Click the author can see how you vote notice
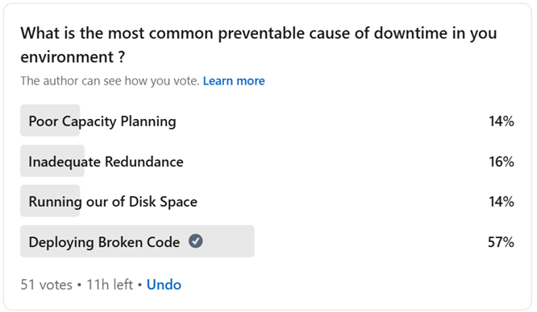This screenshot has width=537, height=312. 110,81
